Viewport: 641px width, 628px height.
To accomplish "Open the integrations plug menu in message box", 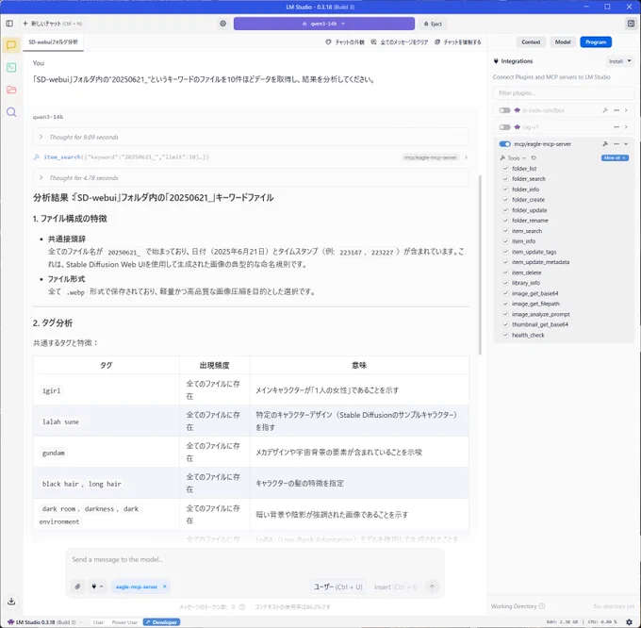I will pos(97,587).
